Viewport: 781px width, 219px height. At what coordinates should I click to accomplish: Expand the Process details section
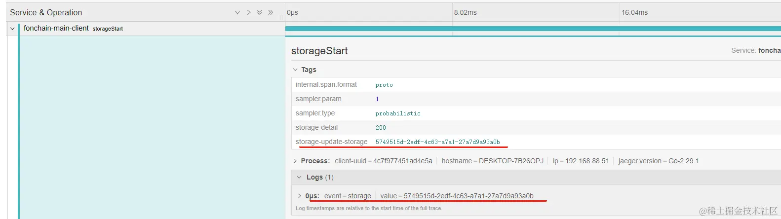[x=295, y=161]
